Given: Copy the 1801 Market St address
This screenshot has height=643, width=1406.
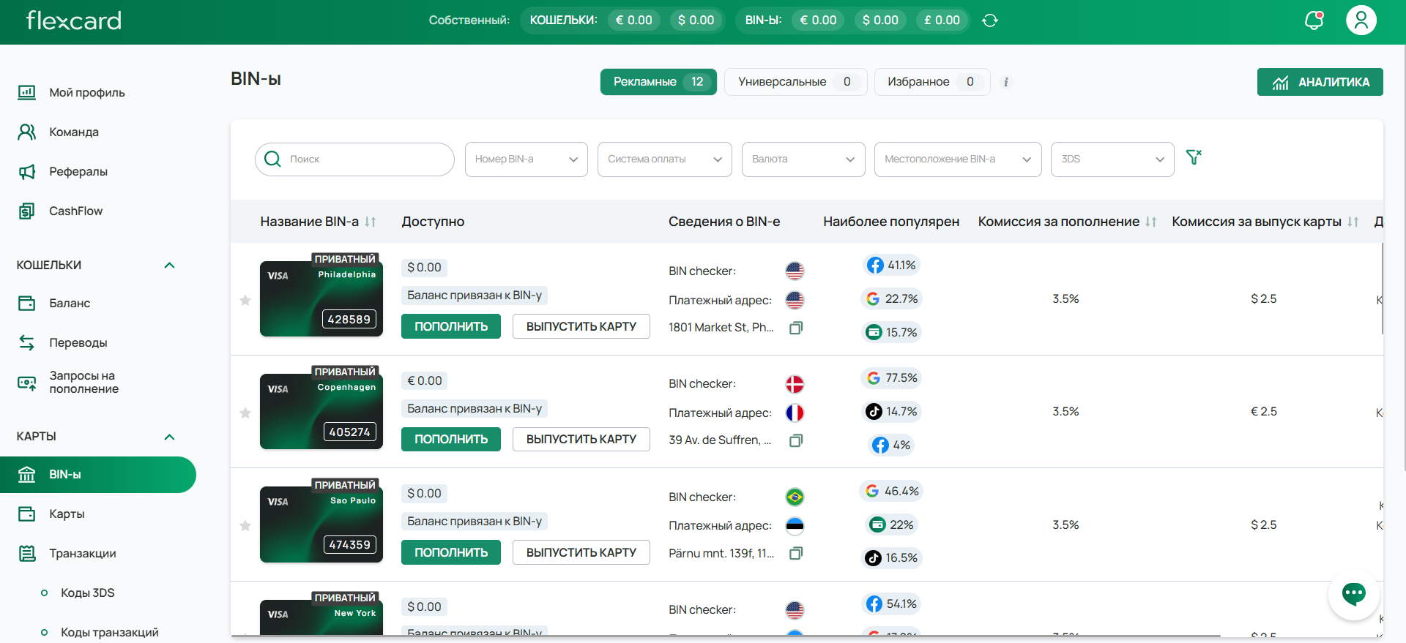Looking at the screenshot, I should pyautogui.click(x=796, y=328).
